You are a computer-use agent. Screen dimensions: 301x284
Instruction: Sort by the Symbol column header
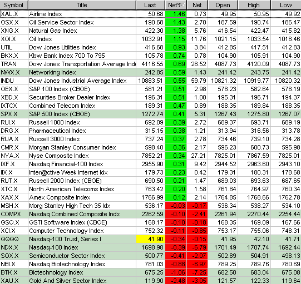pos(14,5)
